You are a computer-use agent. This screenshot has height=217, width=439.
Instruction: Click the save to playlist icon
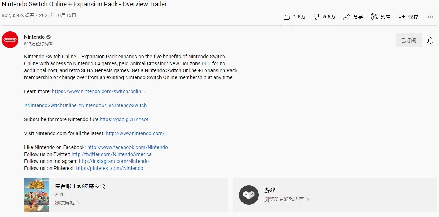point(402,17)
